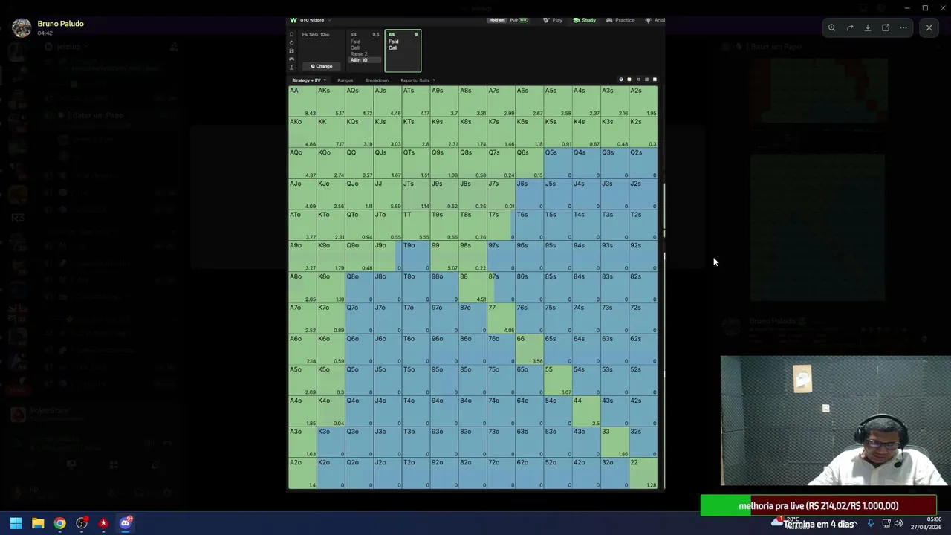Zoom the image with the magnifier icon

point(832,27)
